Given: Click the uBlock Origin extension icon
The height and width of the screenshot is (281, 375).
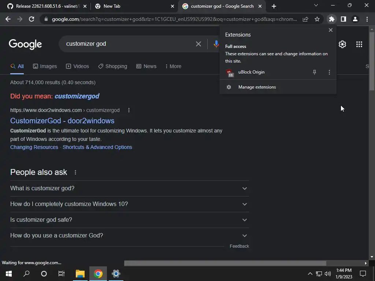Looking at the screenshot, I should click(x=230, y=73).
